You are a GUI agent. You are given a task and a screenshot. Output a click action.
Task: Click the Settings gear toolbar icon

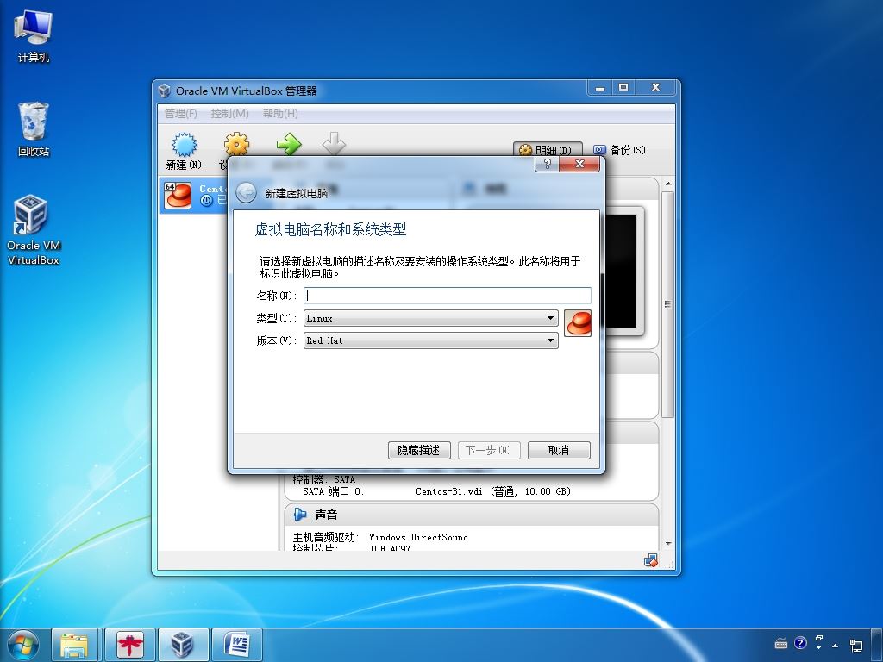(x=236, y=144)
